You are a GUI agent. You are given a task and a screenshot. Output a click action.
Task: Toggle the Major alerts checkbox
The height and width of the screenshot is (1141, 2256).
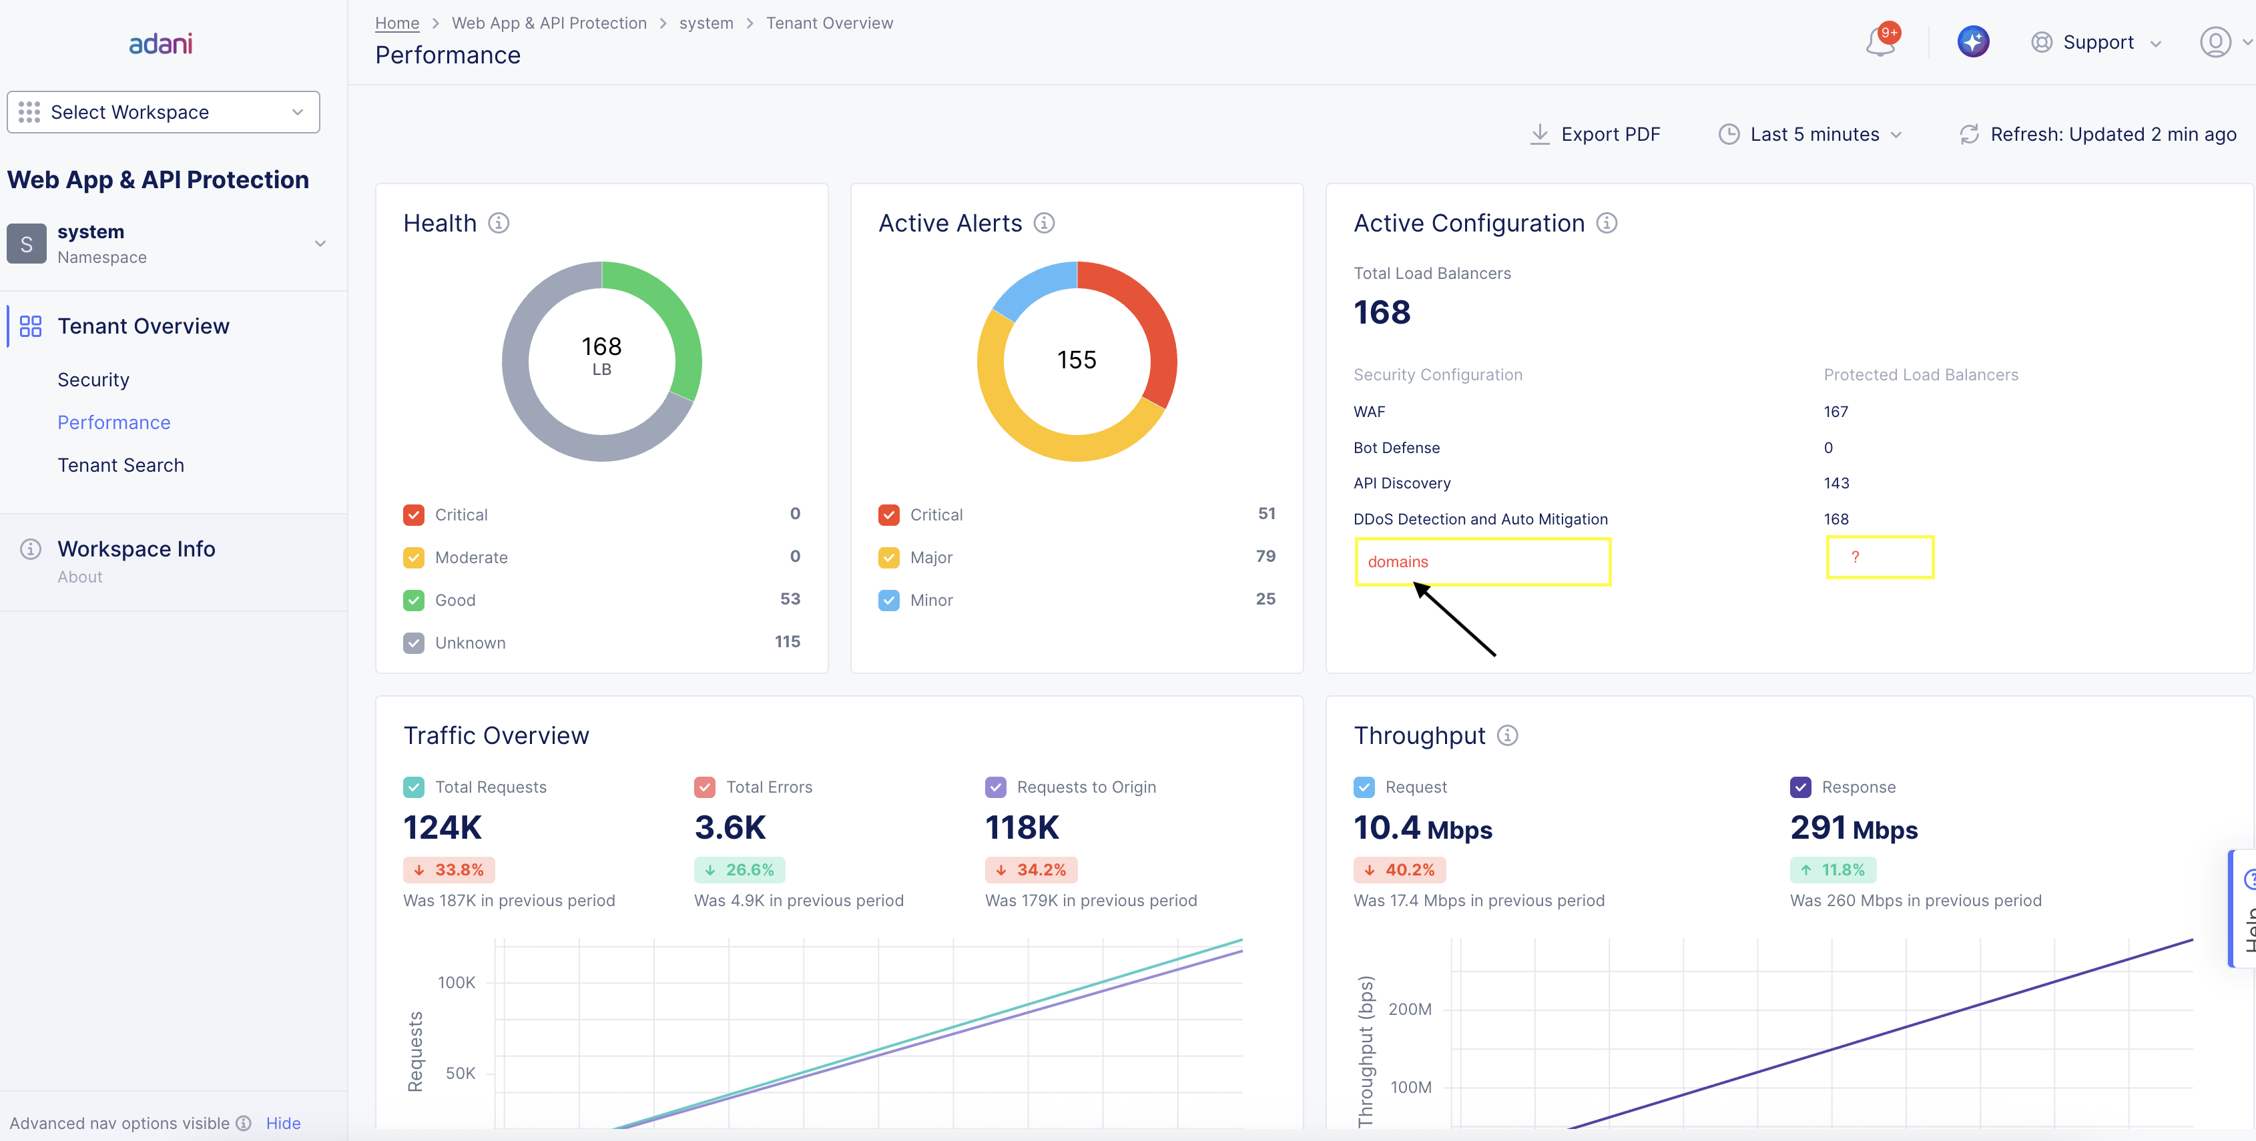coord(888,558)
